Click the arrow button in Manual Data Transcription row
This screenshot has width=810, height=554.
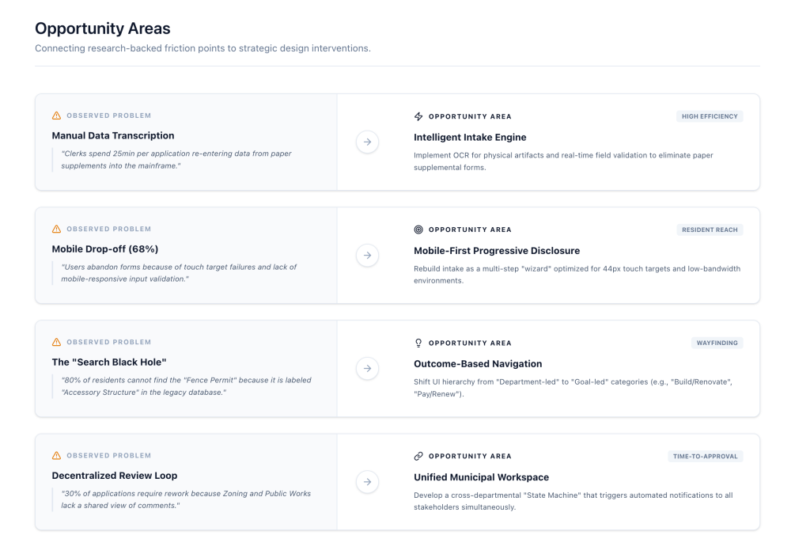(367, 142)
